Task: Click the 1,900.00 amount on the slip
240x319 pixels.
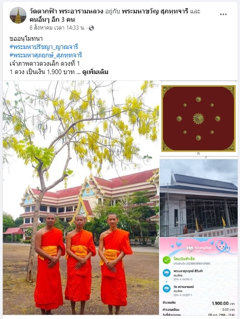Action: 220,303
